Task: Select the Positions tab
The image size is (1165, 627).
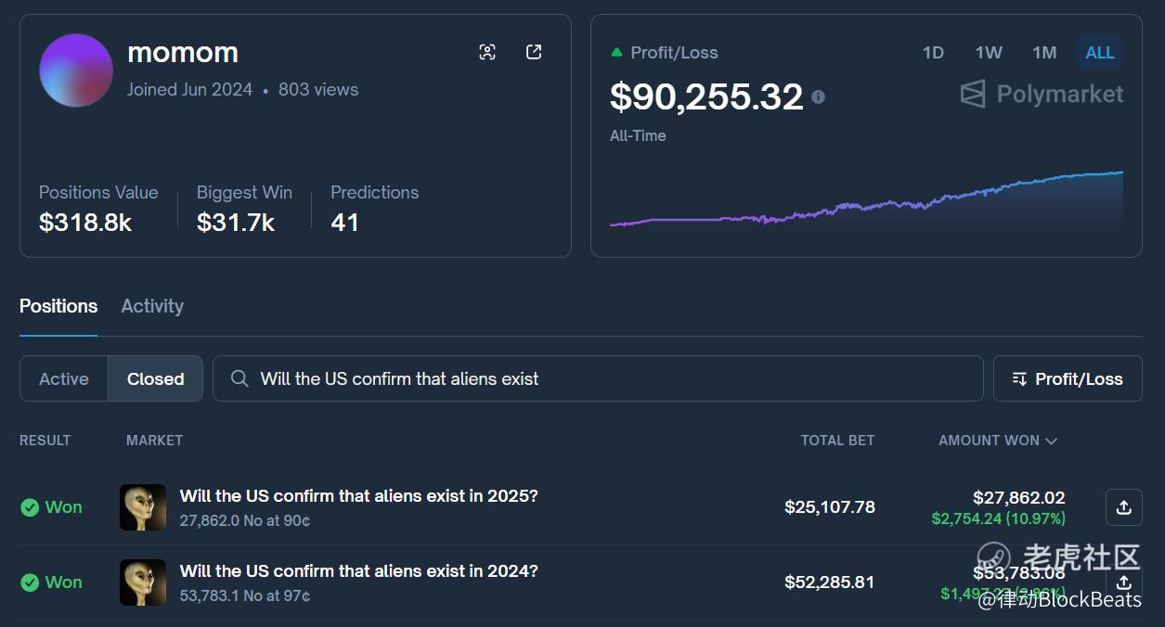Action: pos(58,306)
